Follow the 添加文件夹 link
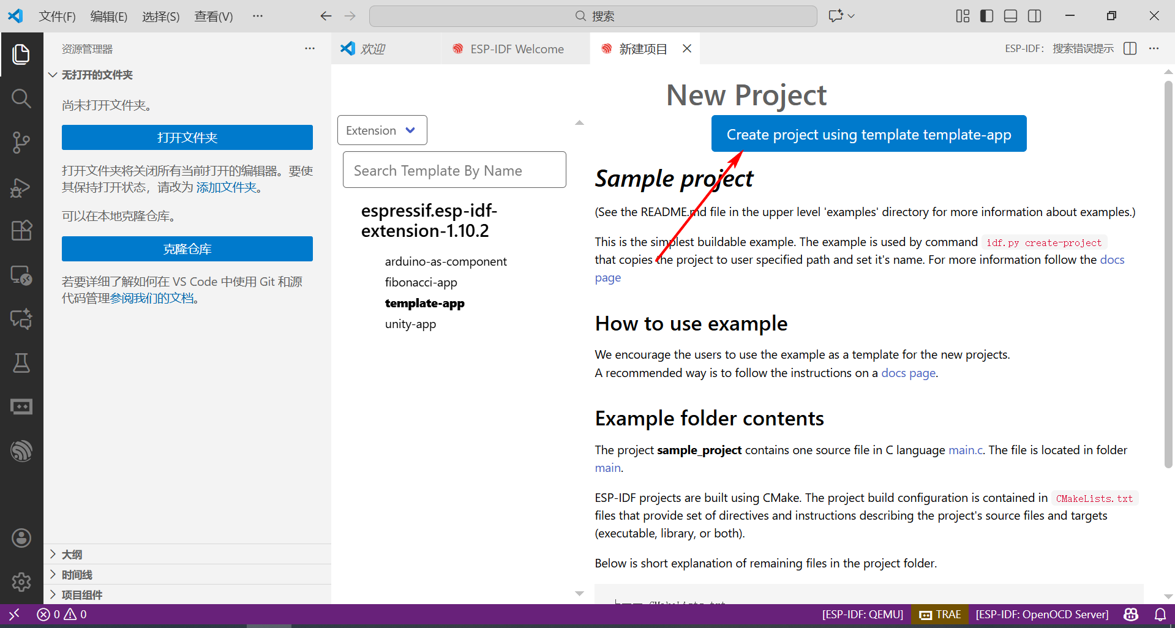This screenshot has width=1175, height=628. tap(227, 187)
